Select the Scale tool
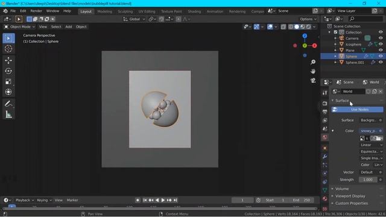Viewport: 386px width, 217px height. pos(8,81)
